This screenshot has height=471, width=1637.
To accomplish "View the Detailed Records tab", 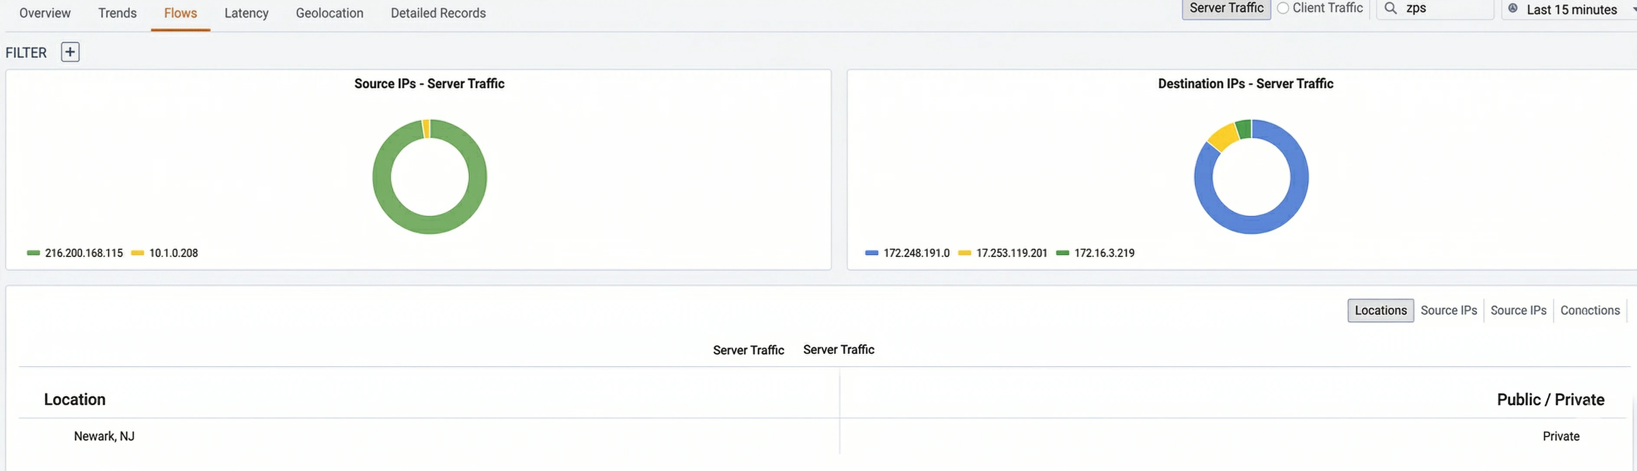I will pos(438,13).
